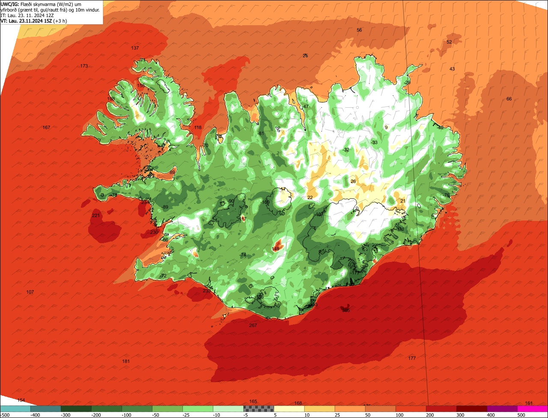Pick the orange swatch between 50 and 100

[381, 409]
